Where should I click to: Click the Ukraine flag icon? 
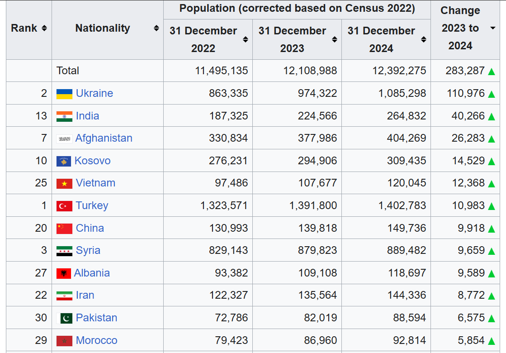point(64,94)
